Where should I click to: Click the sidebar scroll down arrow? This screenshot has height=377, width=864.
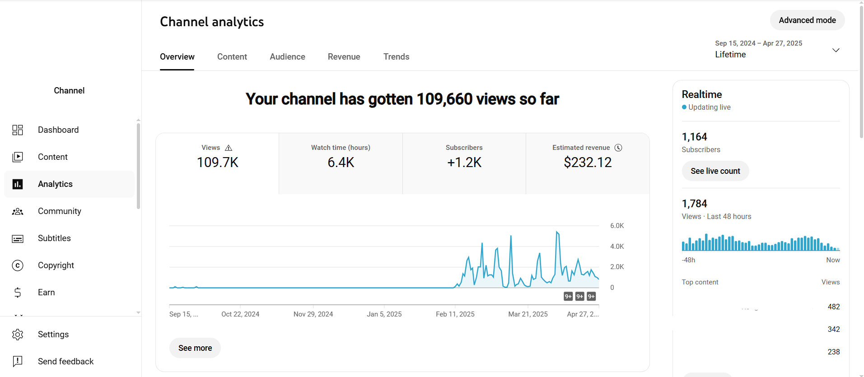(x=138, y=312)
